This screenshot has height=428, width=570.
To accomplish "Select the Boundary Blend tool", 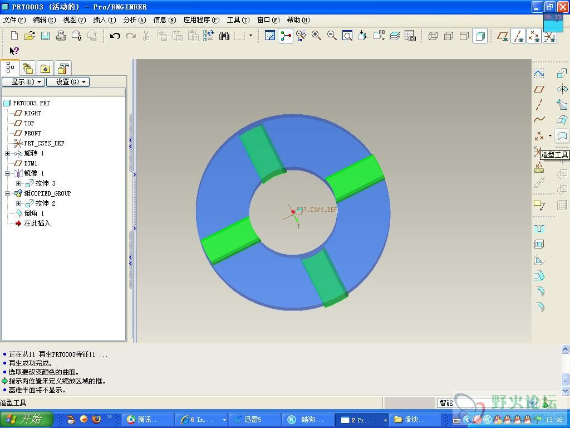I will (x=562, y=120).
